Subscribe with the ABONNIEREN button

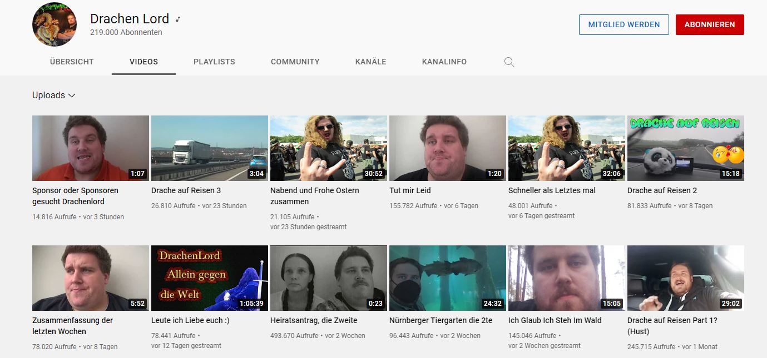710,24
